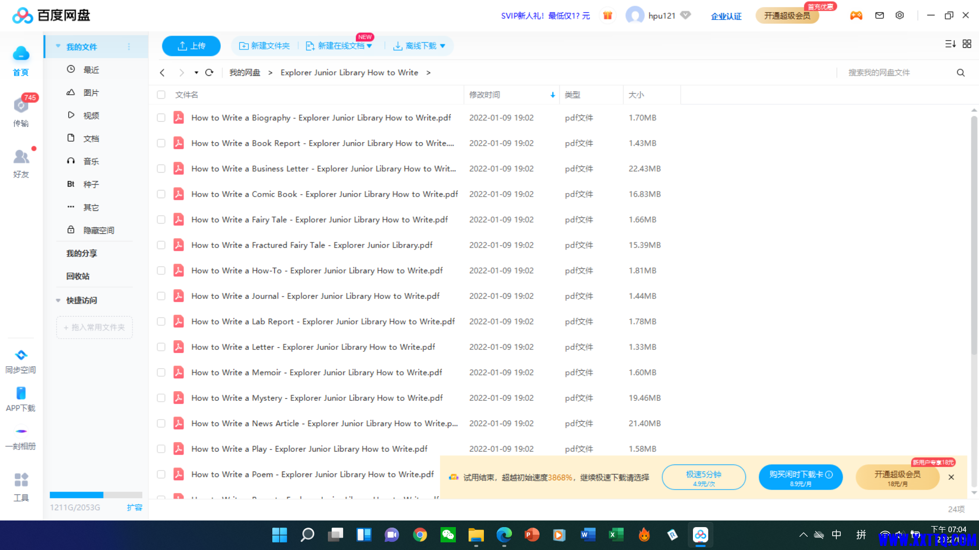The image size is (979, 550).
Task: Open APP下载 in the sidebar
Action: (21, 400)
